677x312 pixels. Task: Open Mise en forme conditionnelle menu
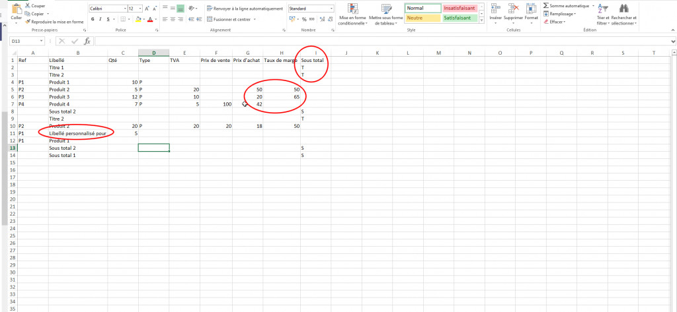tap(353, 15)
